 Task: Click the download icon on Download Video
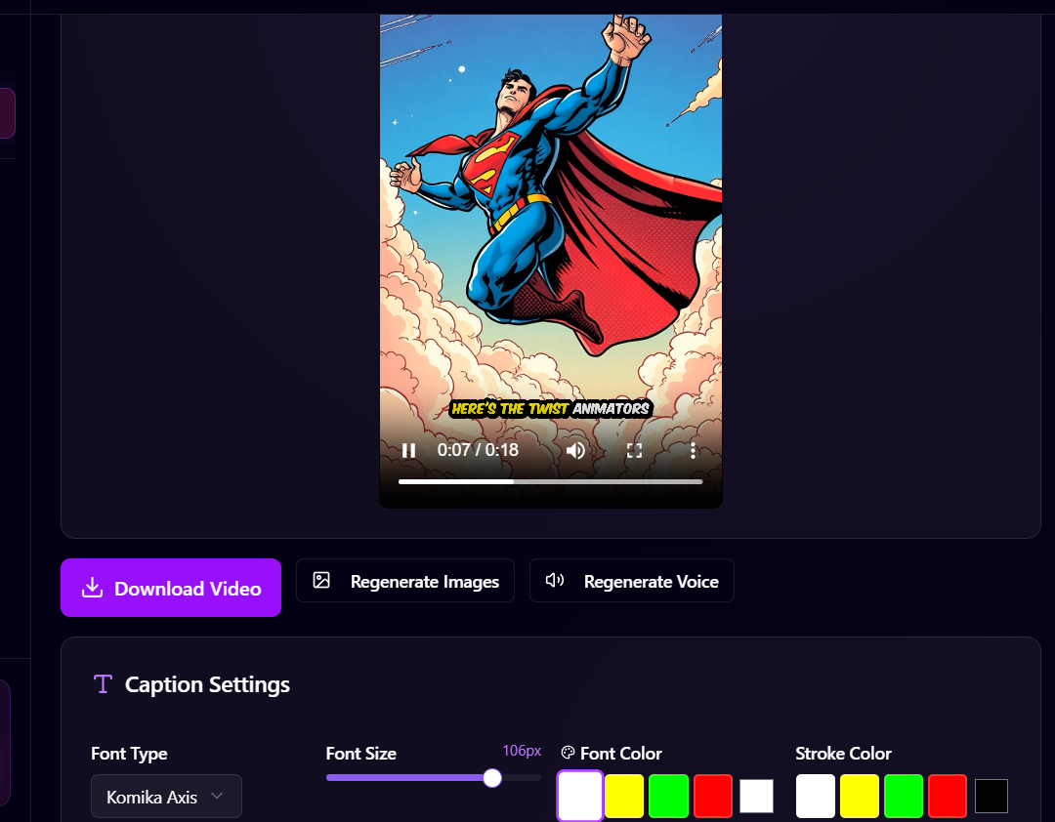[x=93, y=587]
